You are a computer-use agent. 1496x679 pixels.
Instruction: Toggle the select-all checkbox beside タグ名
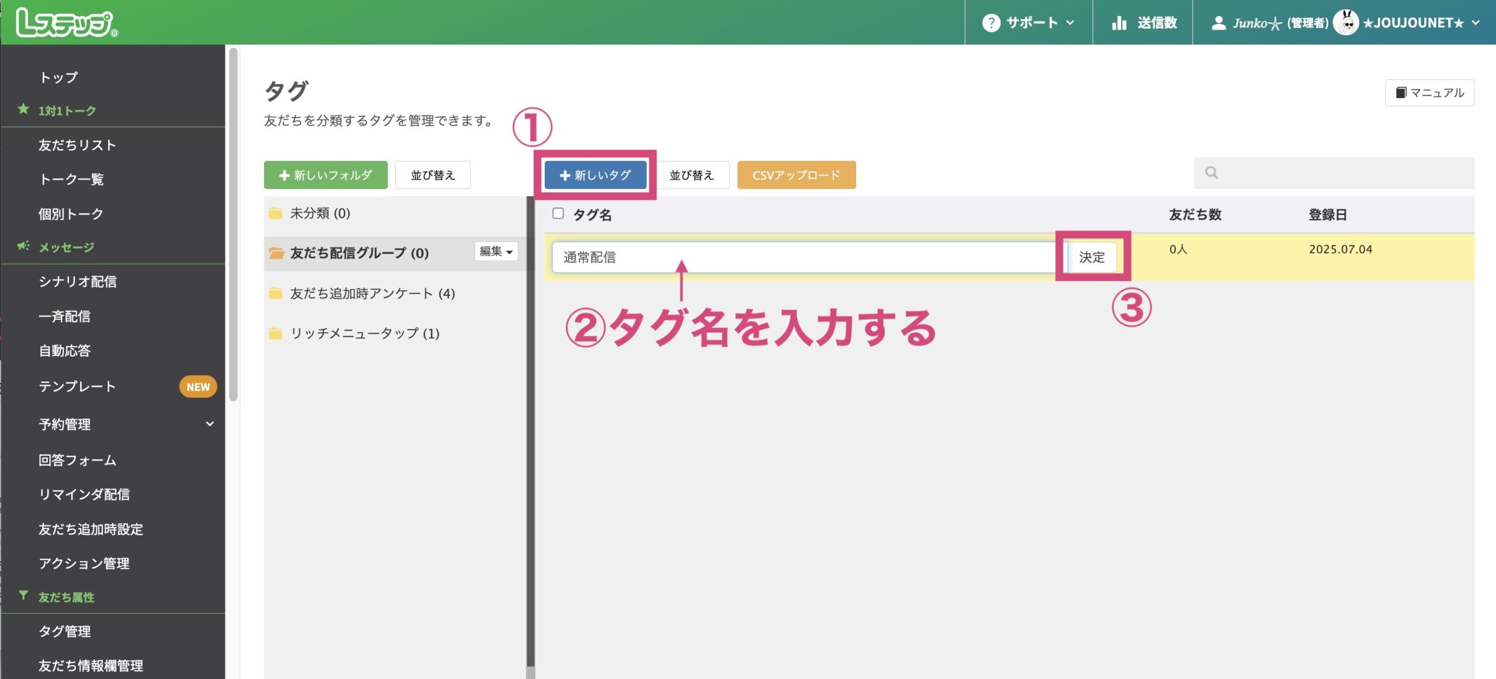[x=558, y=214]
